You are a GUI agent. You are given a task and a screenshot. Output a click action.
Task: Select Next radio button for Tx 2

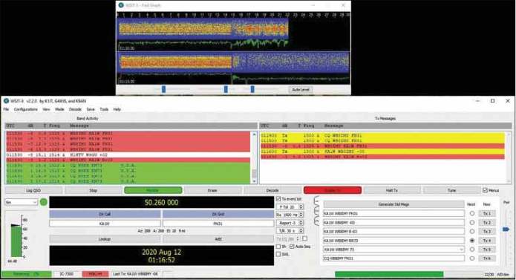[472, 222]
